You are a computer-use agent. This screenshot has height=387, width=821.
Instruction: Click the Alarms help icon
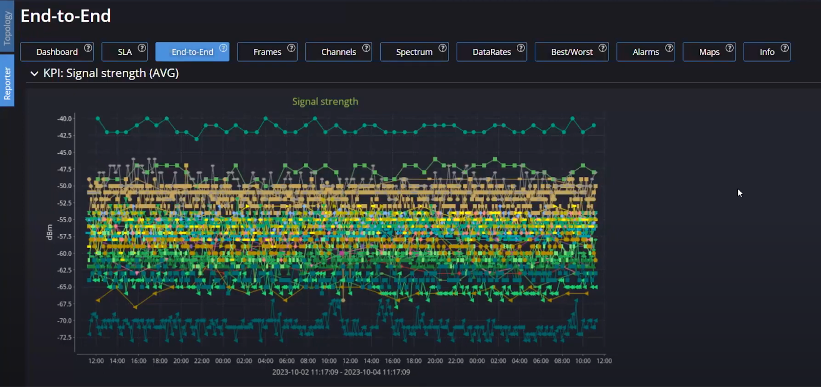[x=670, y=48]
